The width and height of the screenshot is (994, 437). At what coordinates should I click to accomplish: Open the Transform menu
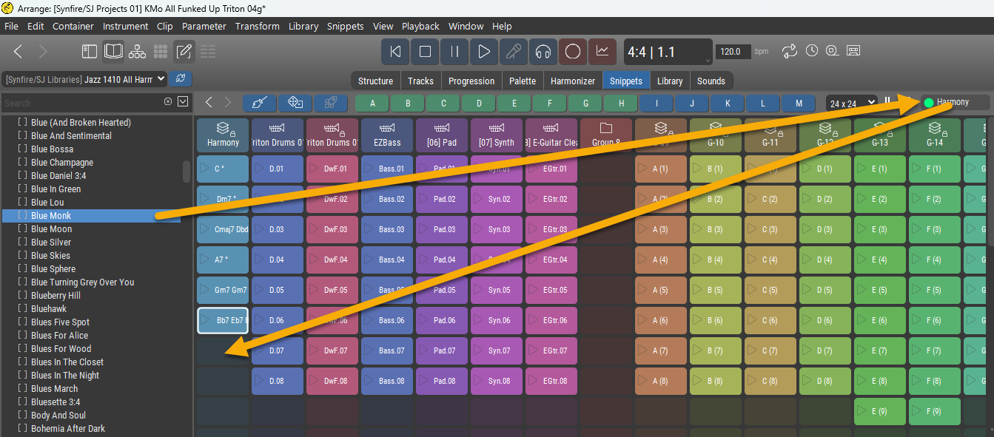point(258,26)
